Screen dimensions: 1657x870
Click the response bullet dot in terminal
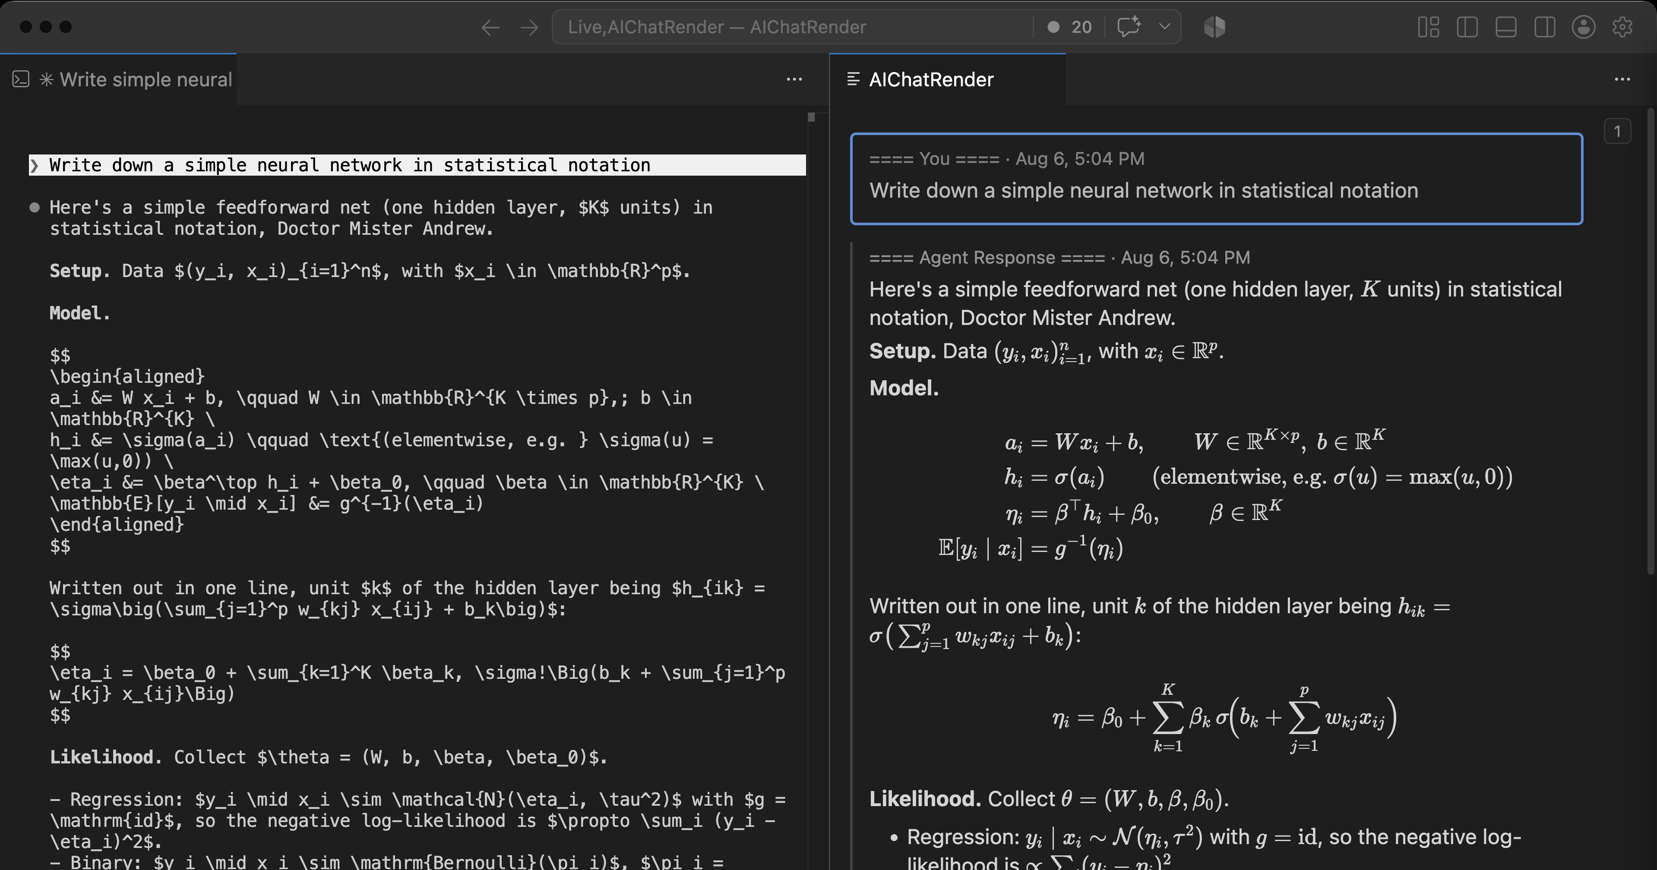[x=35, y=207]
